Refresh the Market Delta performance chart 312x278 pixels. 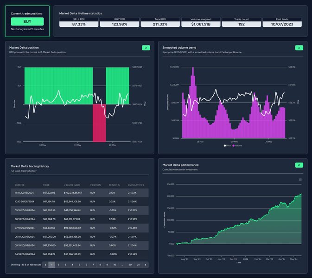tap(299, 165)
